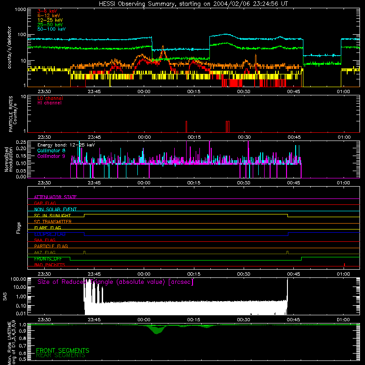Click the SAS axis label
The image size is (365, 365).
click(5, 297)
